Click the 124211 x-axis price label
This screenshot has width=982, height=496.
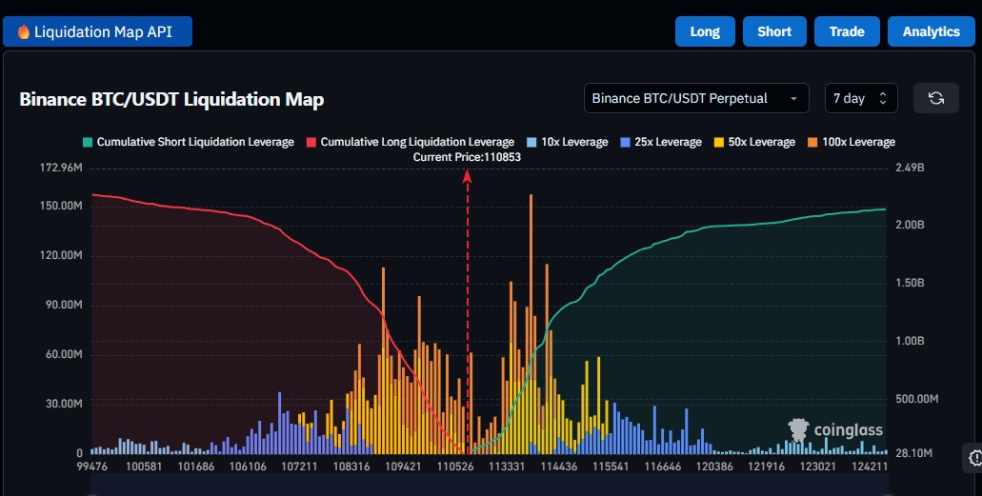(870, 466)
